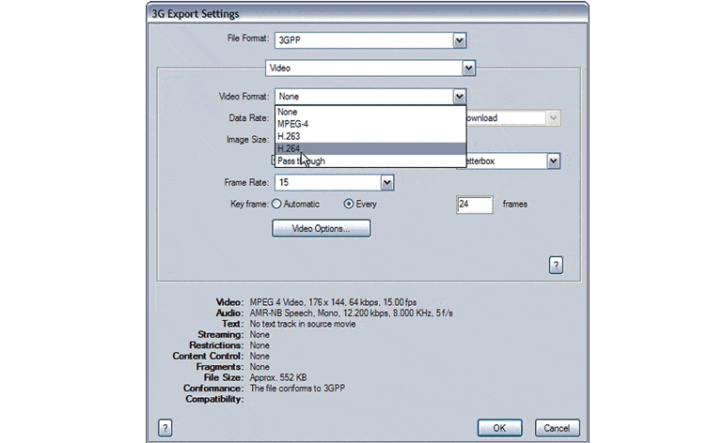Open the Letterbox dropdown
The image size is (724, 443).
click(x=554, y=161)
